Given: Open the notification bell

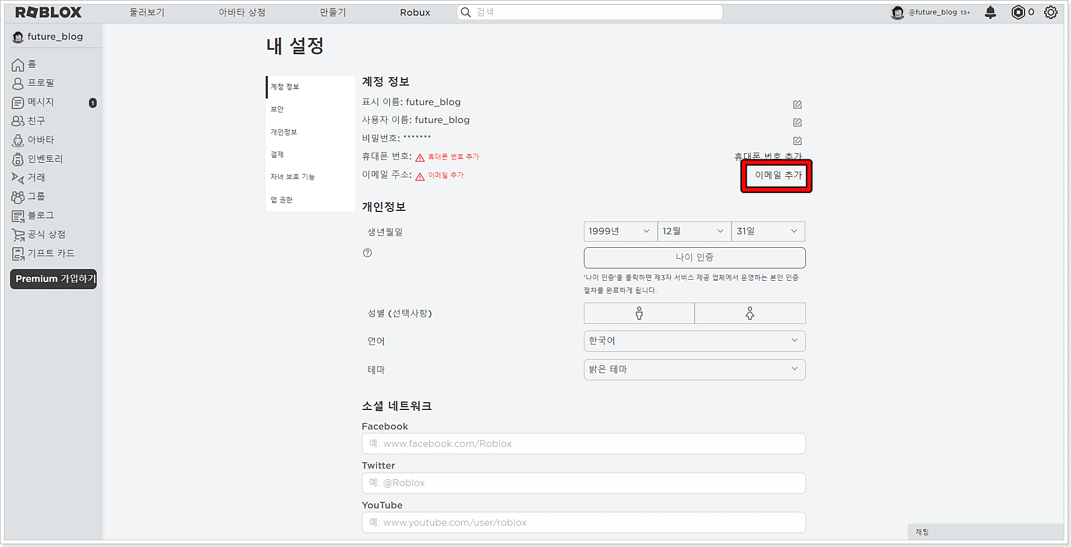Looking at the screenshot, I should click(990, 12).
